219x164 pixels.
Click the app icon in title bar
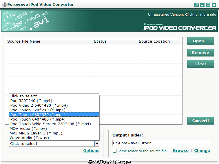tap(4, 4)
